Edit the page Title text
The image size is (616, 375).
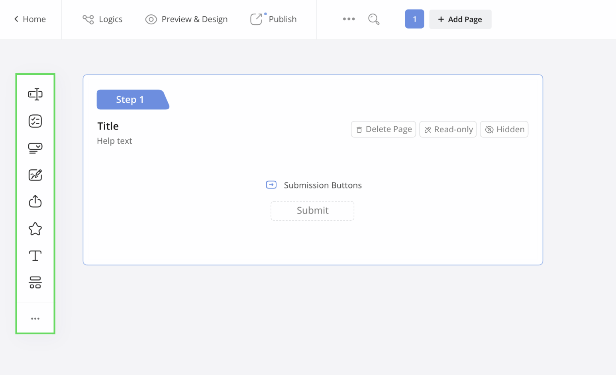pos(108,126)
